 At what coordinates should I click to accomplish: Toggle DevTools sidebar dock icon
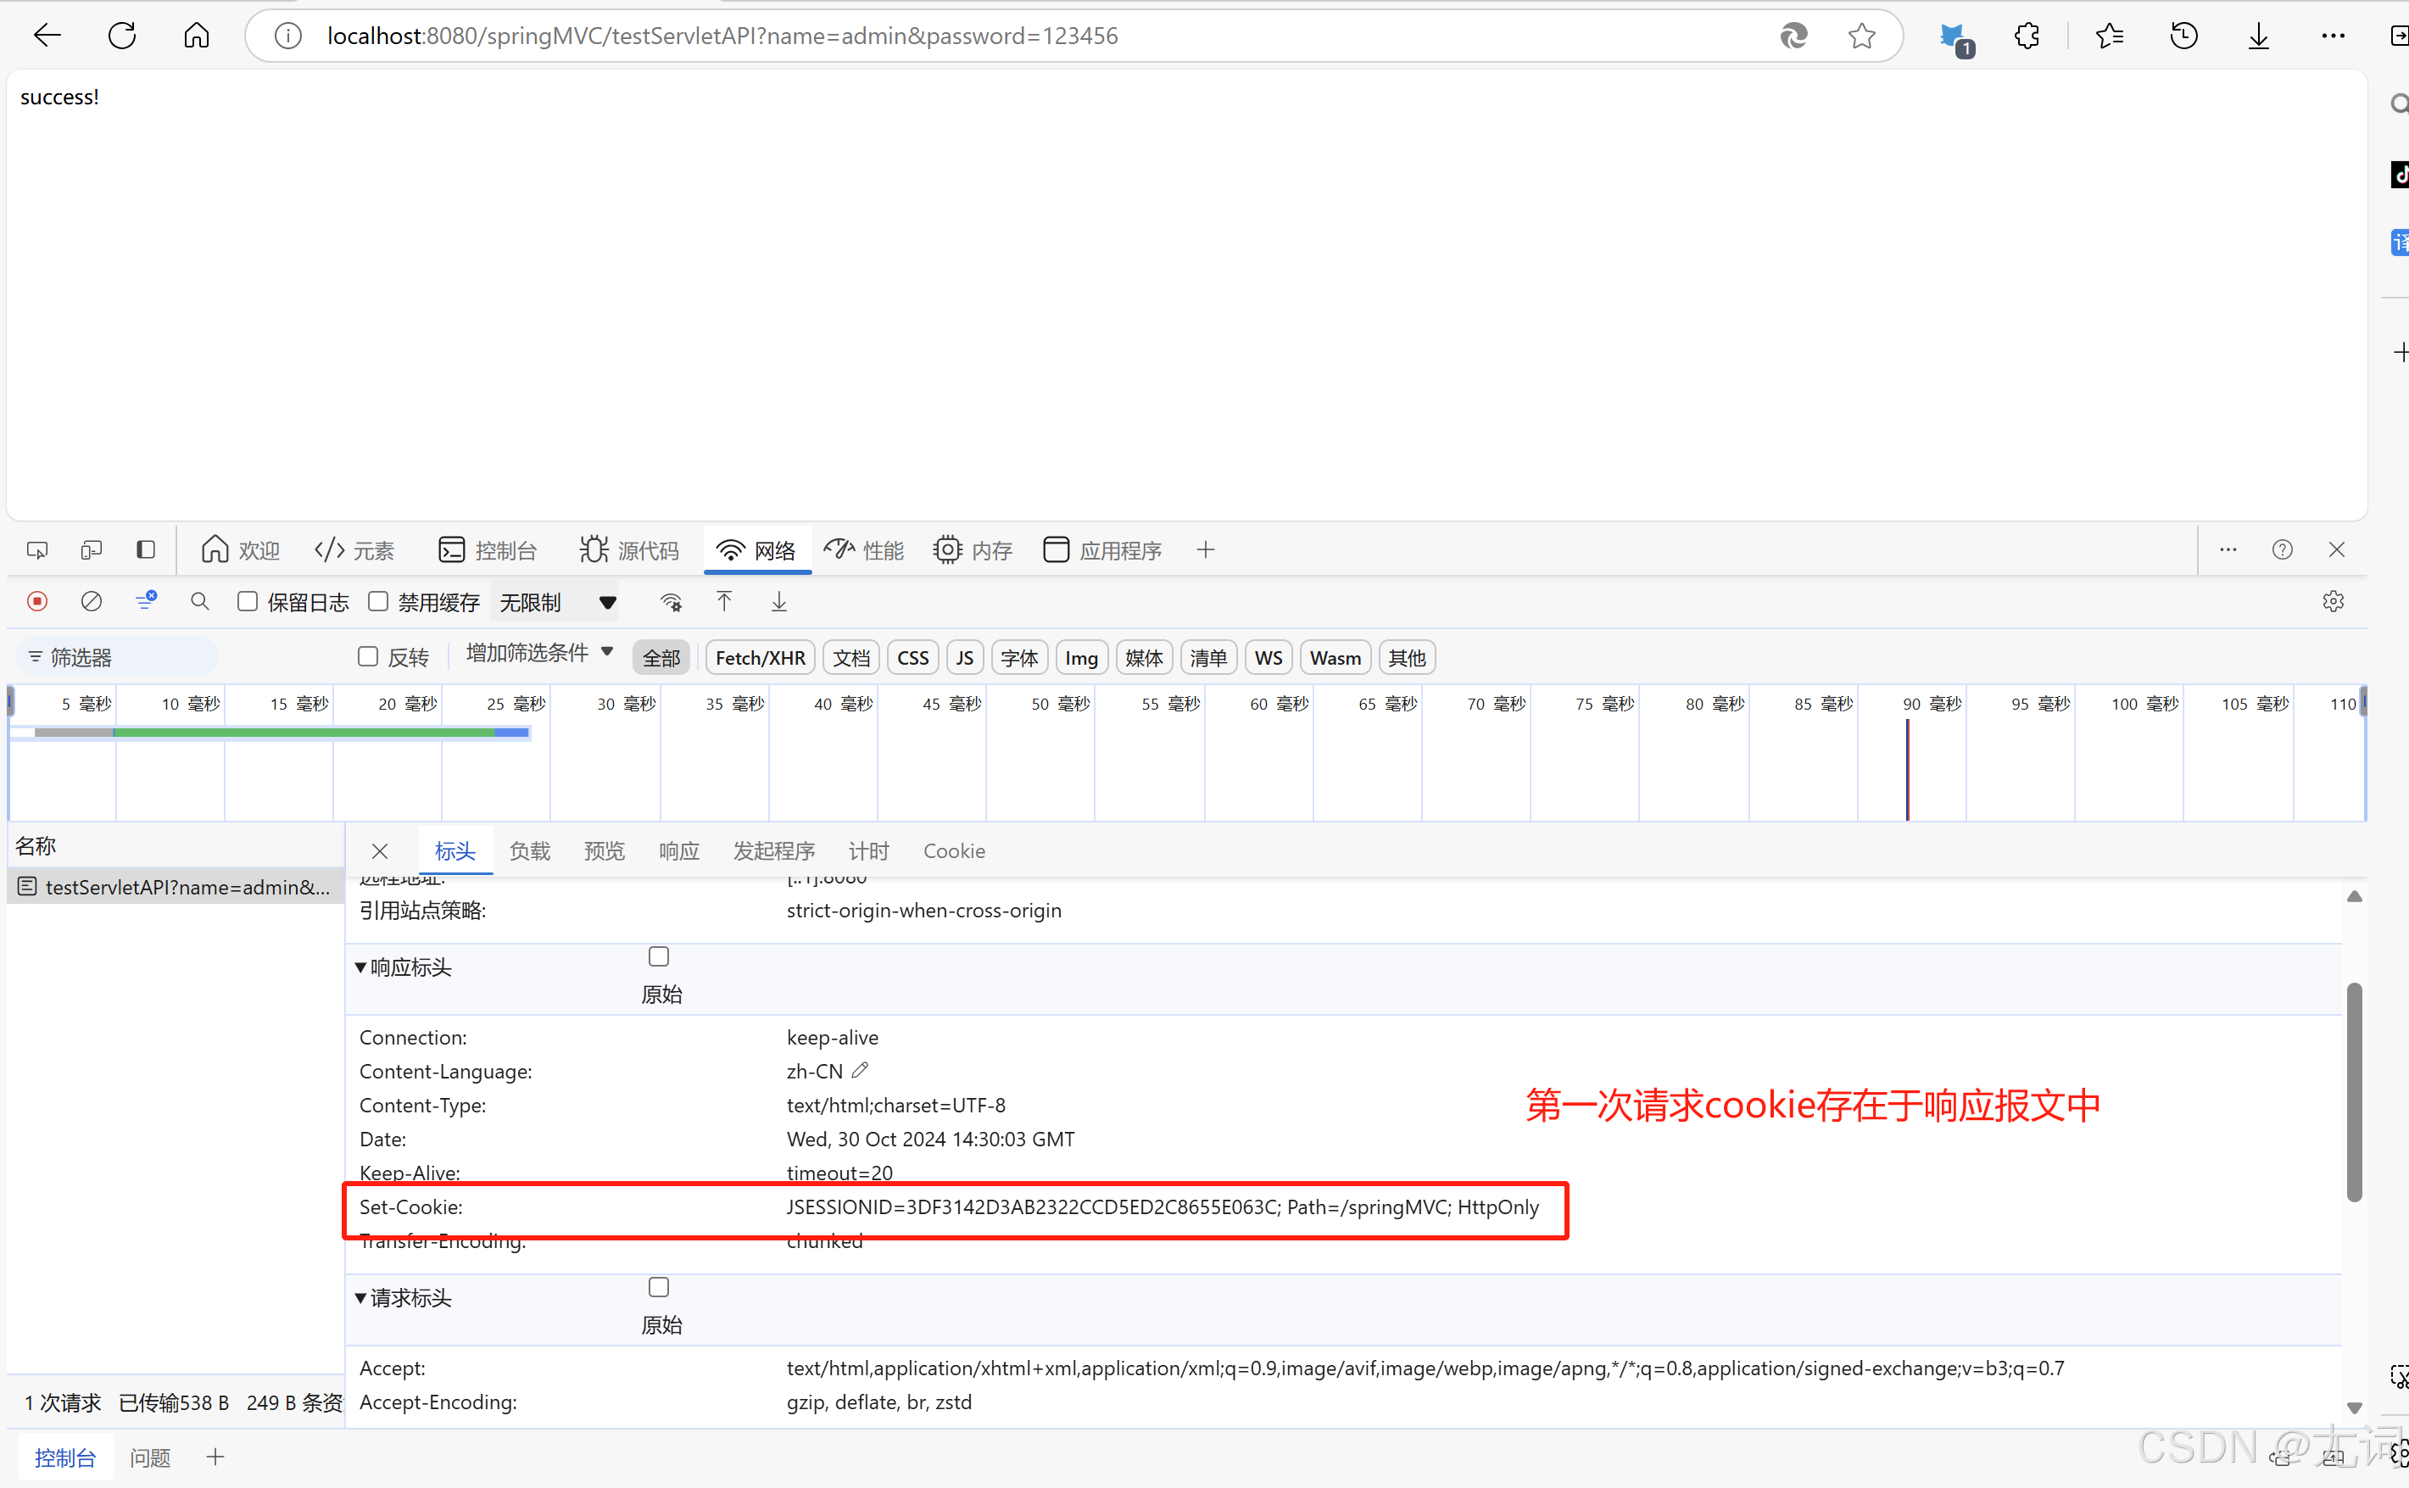click(x=146, y=550)
